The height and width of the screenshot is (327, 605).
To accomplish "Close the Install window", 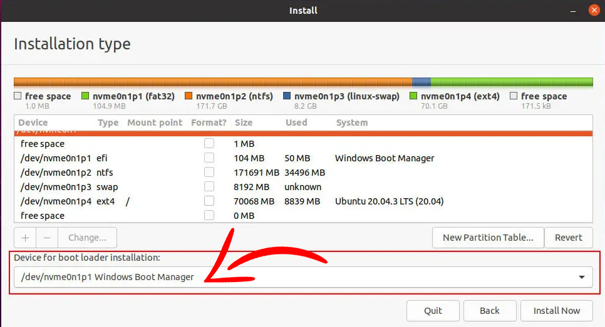I will click(x=593, y=10).
